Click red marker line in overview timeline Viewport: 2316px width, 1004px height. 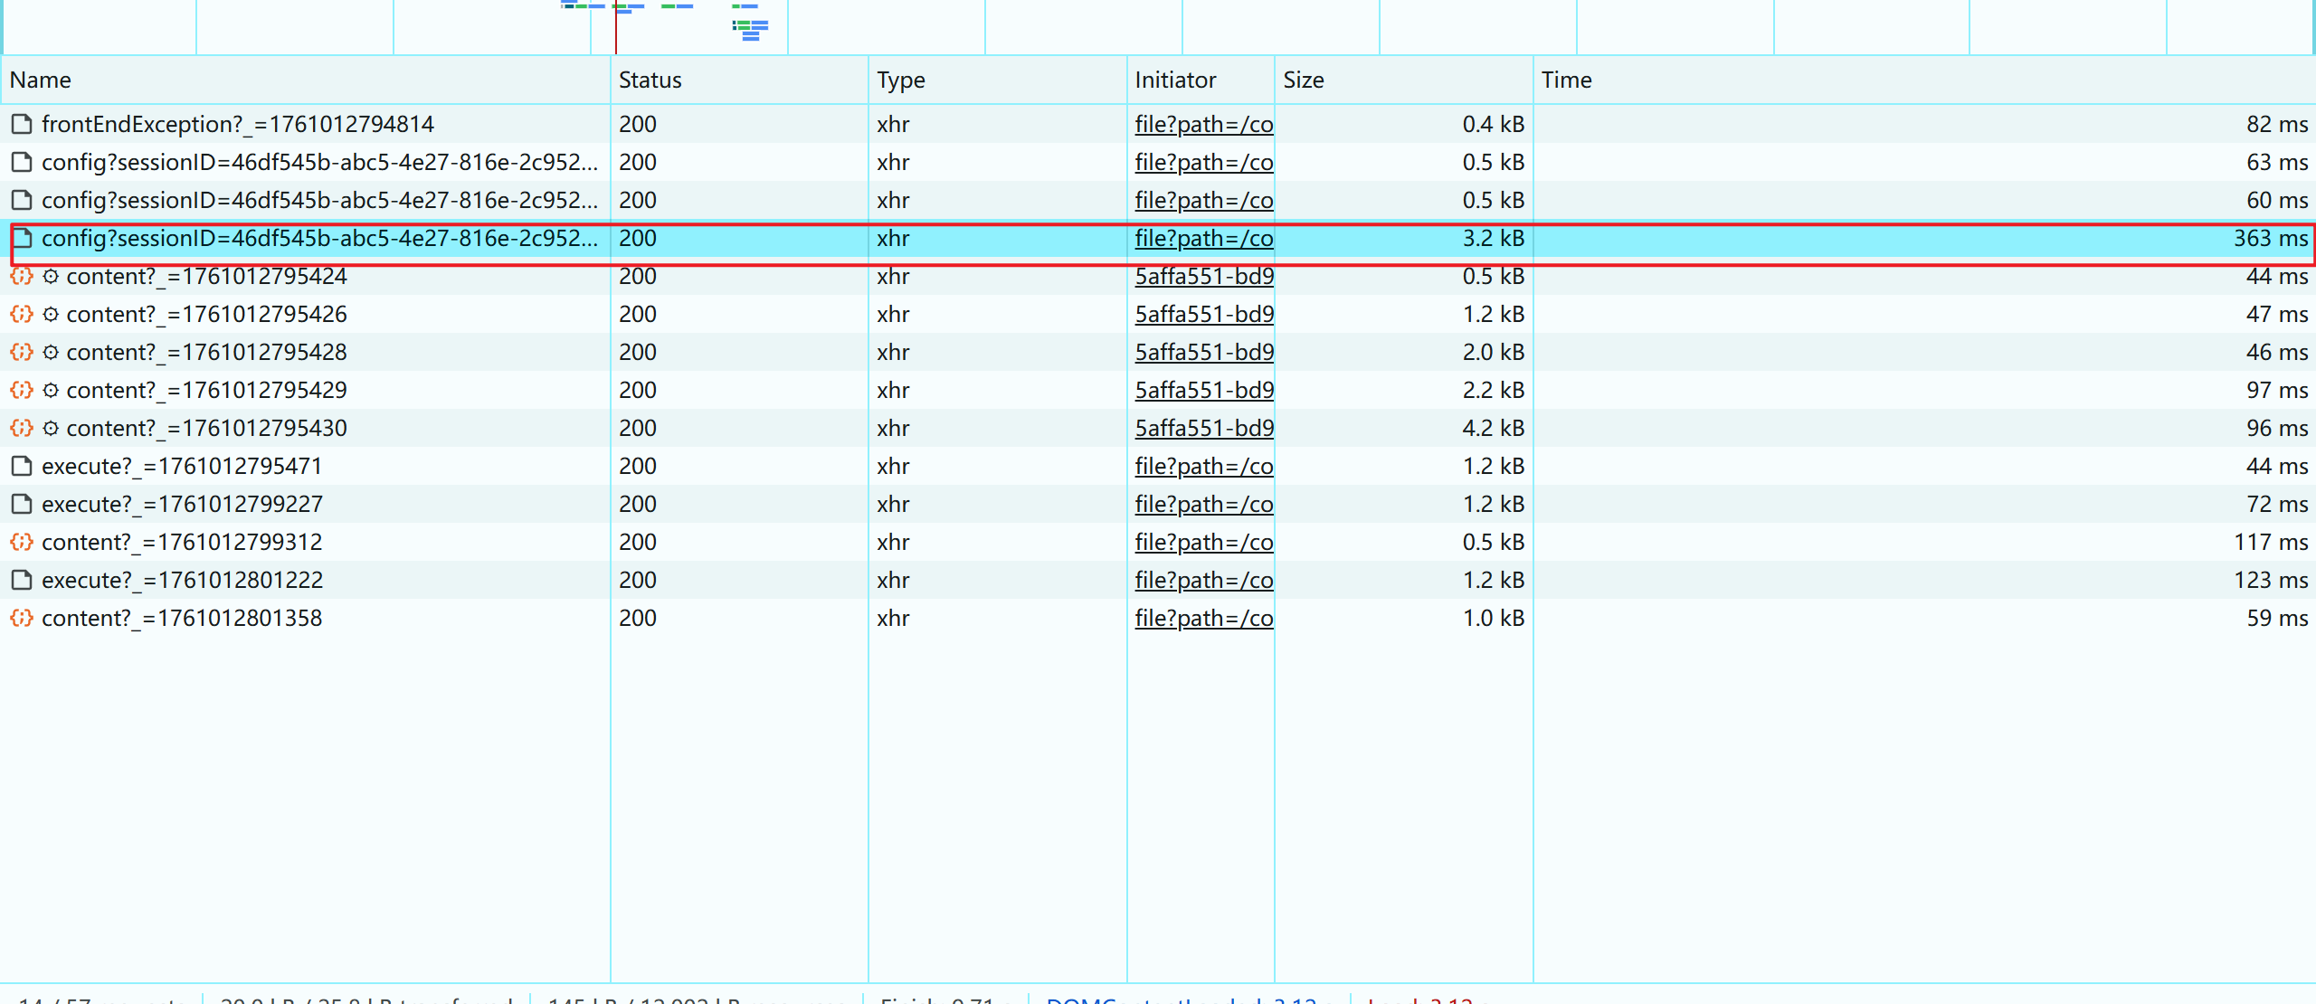coord(616,32)
